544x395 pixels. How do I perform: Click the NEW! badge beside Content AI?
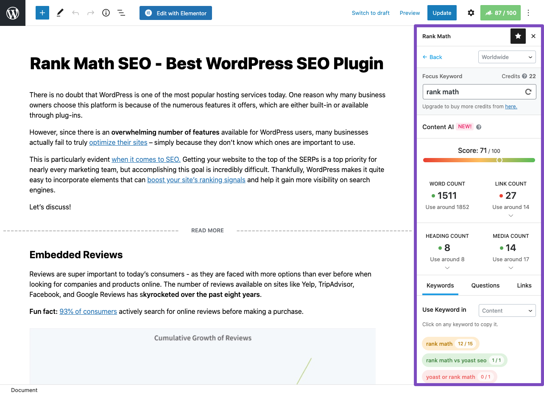pyautogui.click(x=465, y=127)
